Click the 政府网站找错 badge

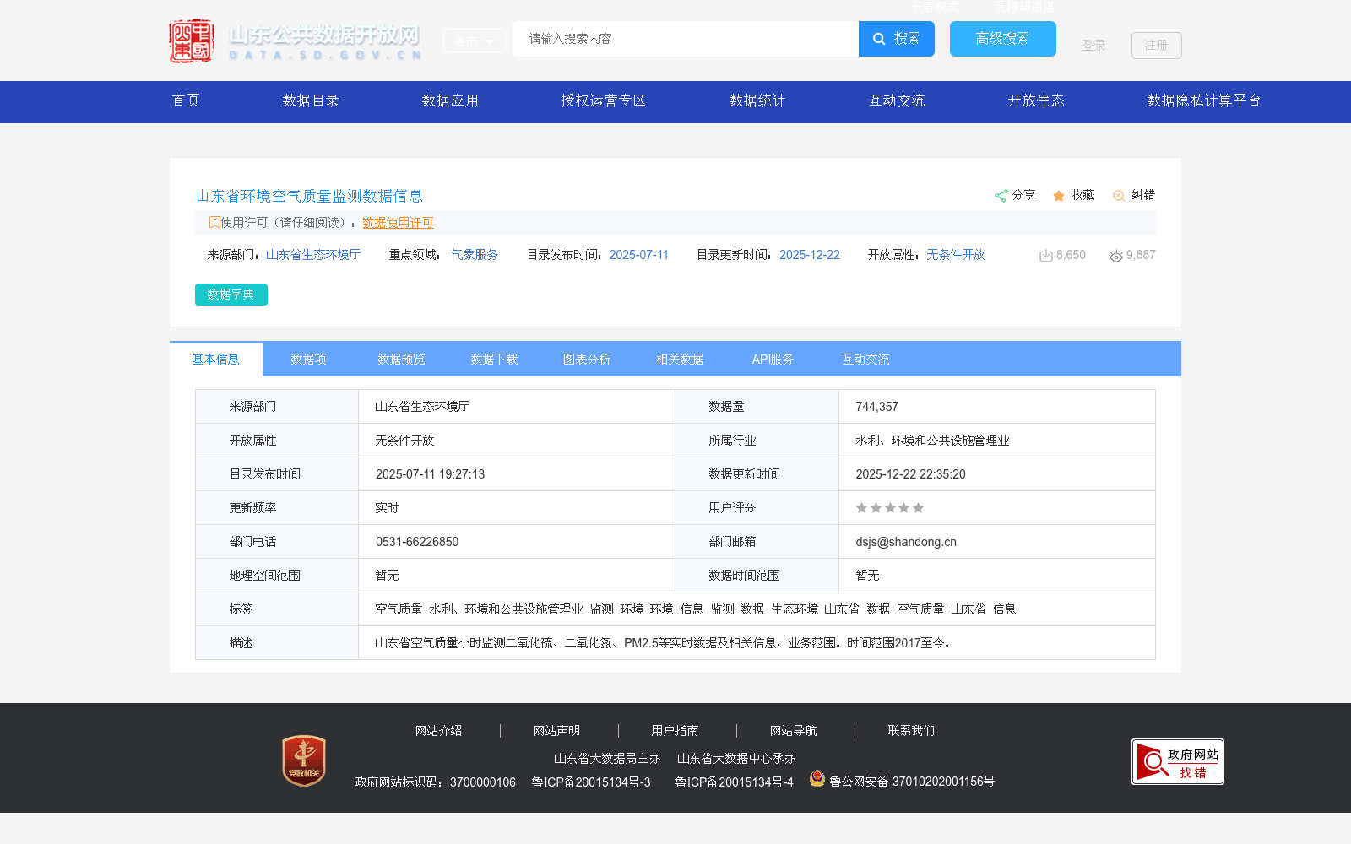1177,761
